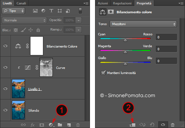
Task: Click the create new group folder icon
Action: 60,125
